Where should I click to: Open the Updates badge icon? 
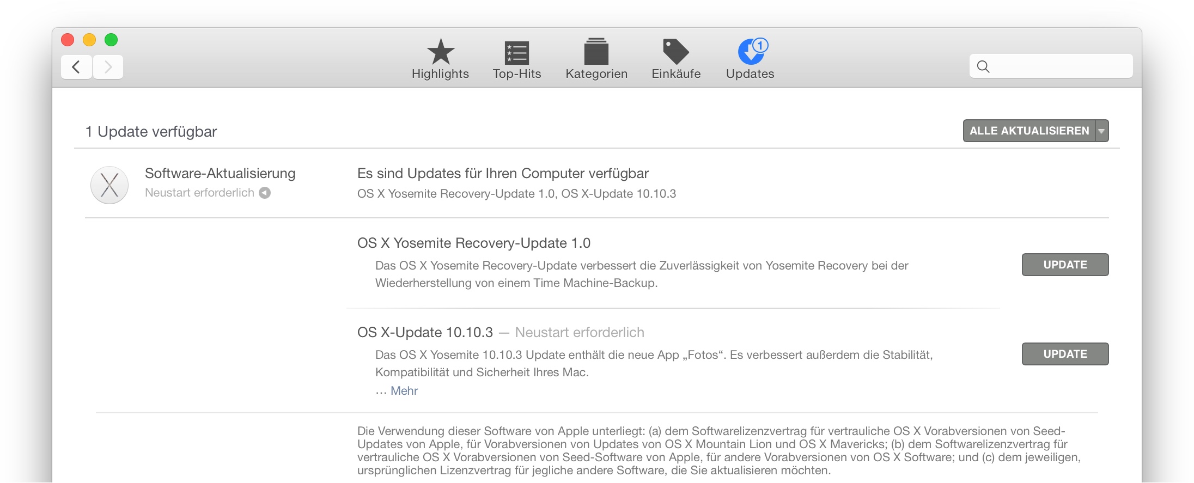click(x=752, y=52)
